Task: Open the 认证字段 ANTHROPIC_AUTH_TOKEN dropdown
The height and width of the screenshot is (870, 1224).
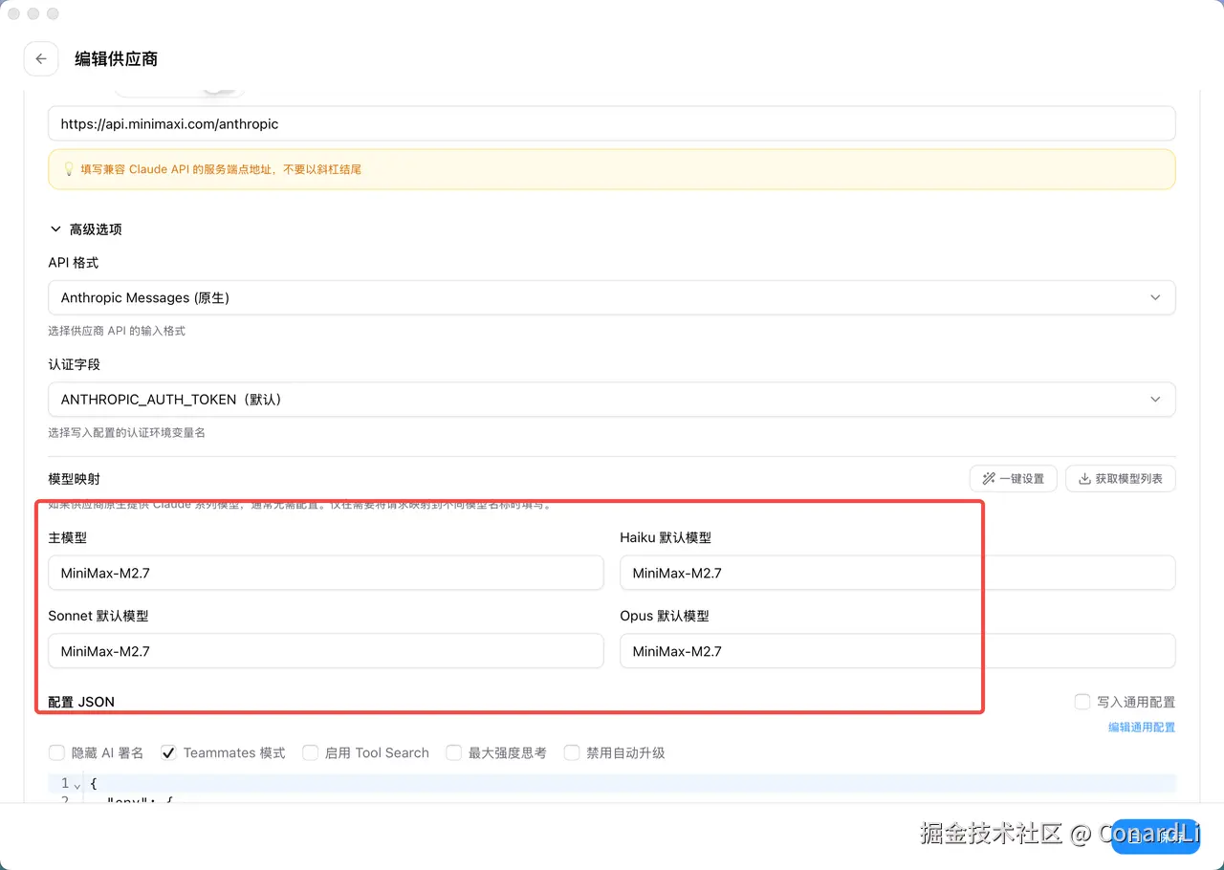Action: tap(612, 400)
